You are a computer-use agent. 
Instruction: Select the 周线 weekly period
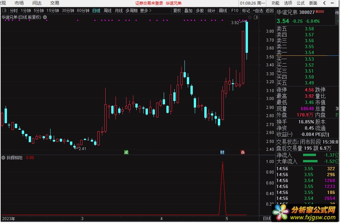coord(107,11)
